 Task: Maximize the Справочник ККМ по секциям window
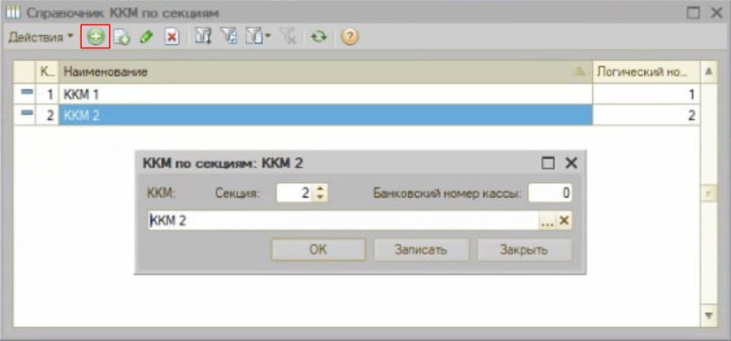tap(694, 13)
